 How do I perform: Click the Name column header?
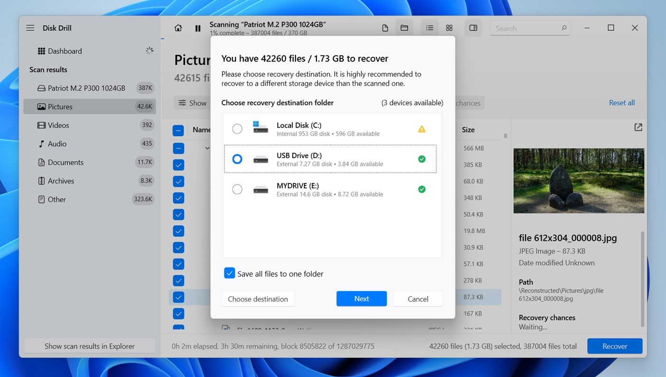pos(202,129)
